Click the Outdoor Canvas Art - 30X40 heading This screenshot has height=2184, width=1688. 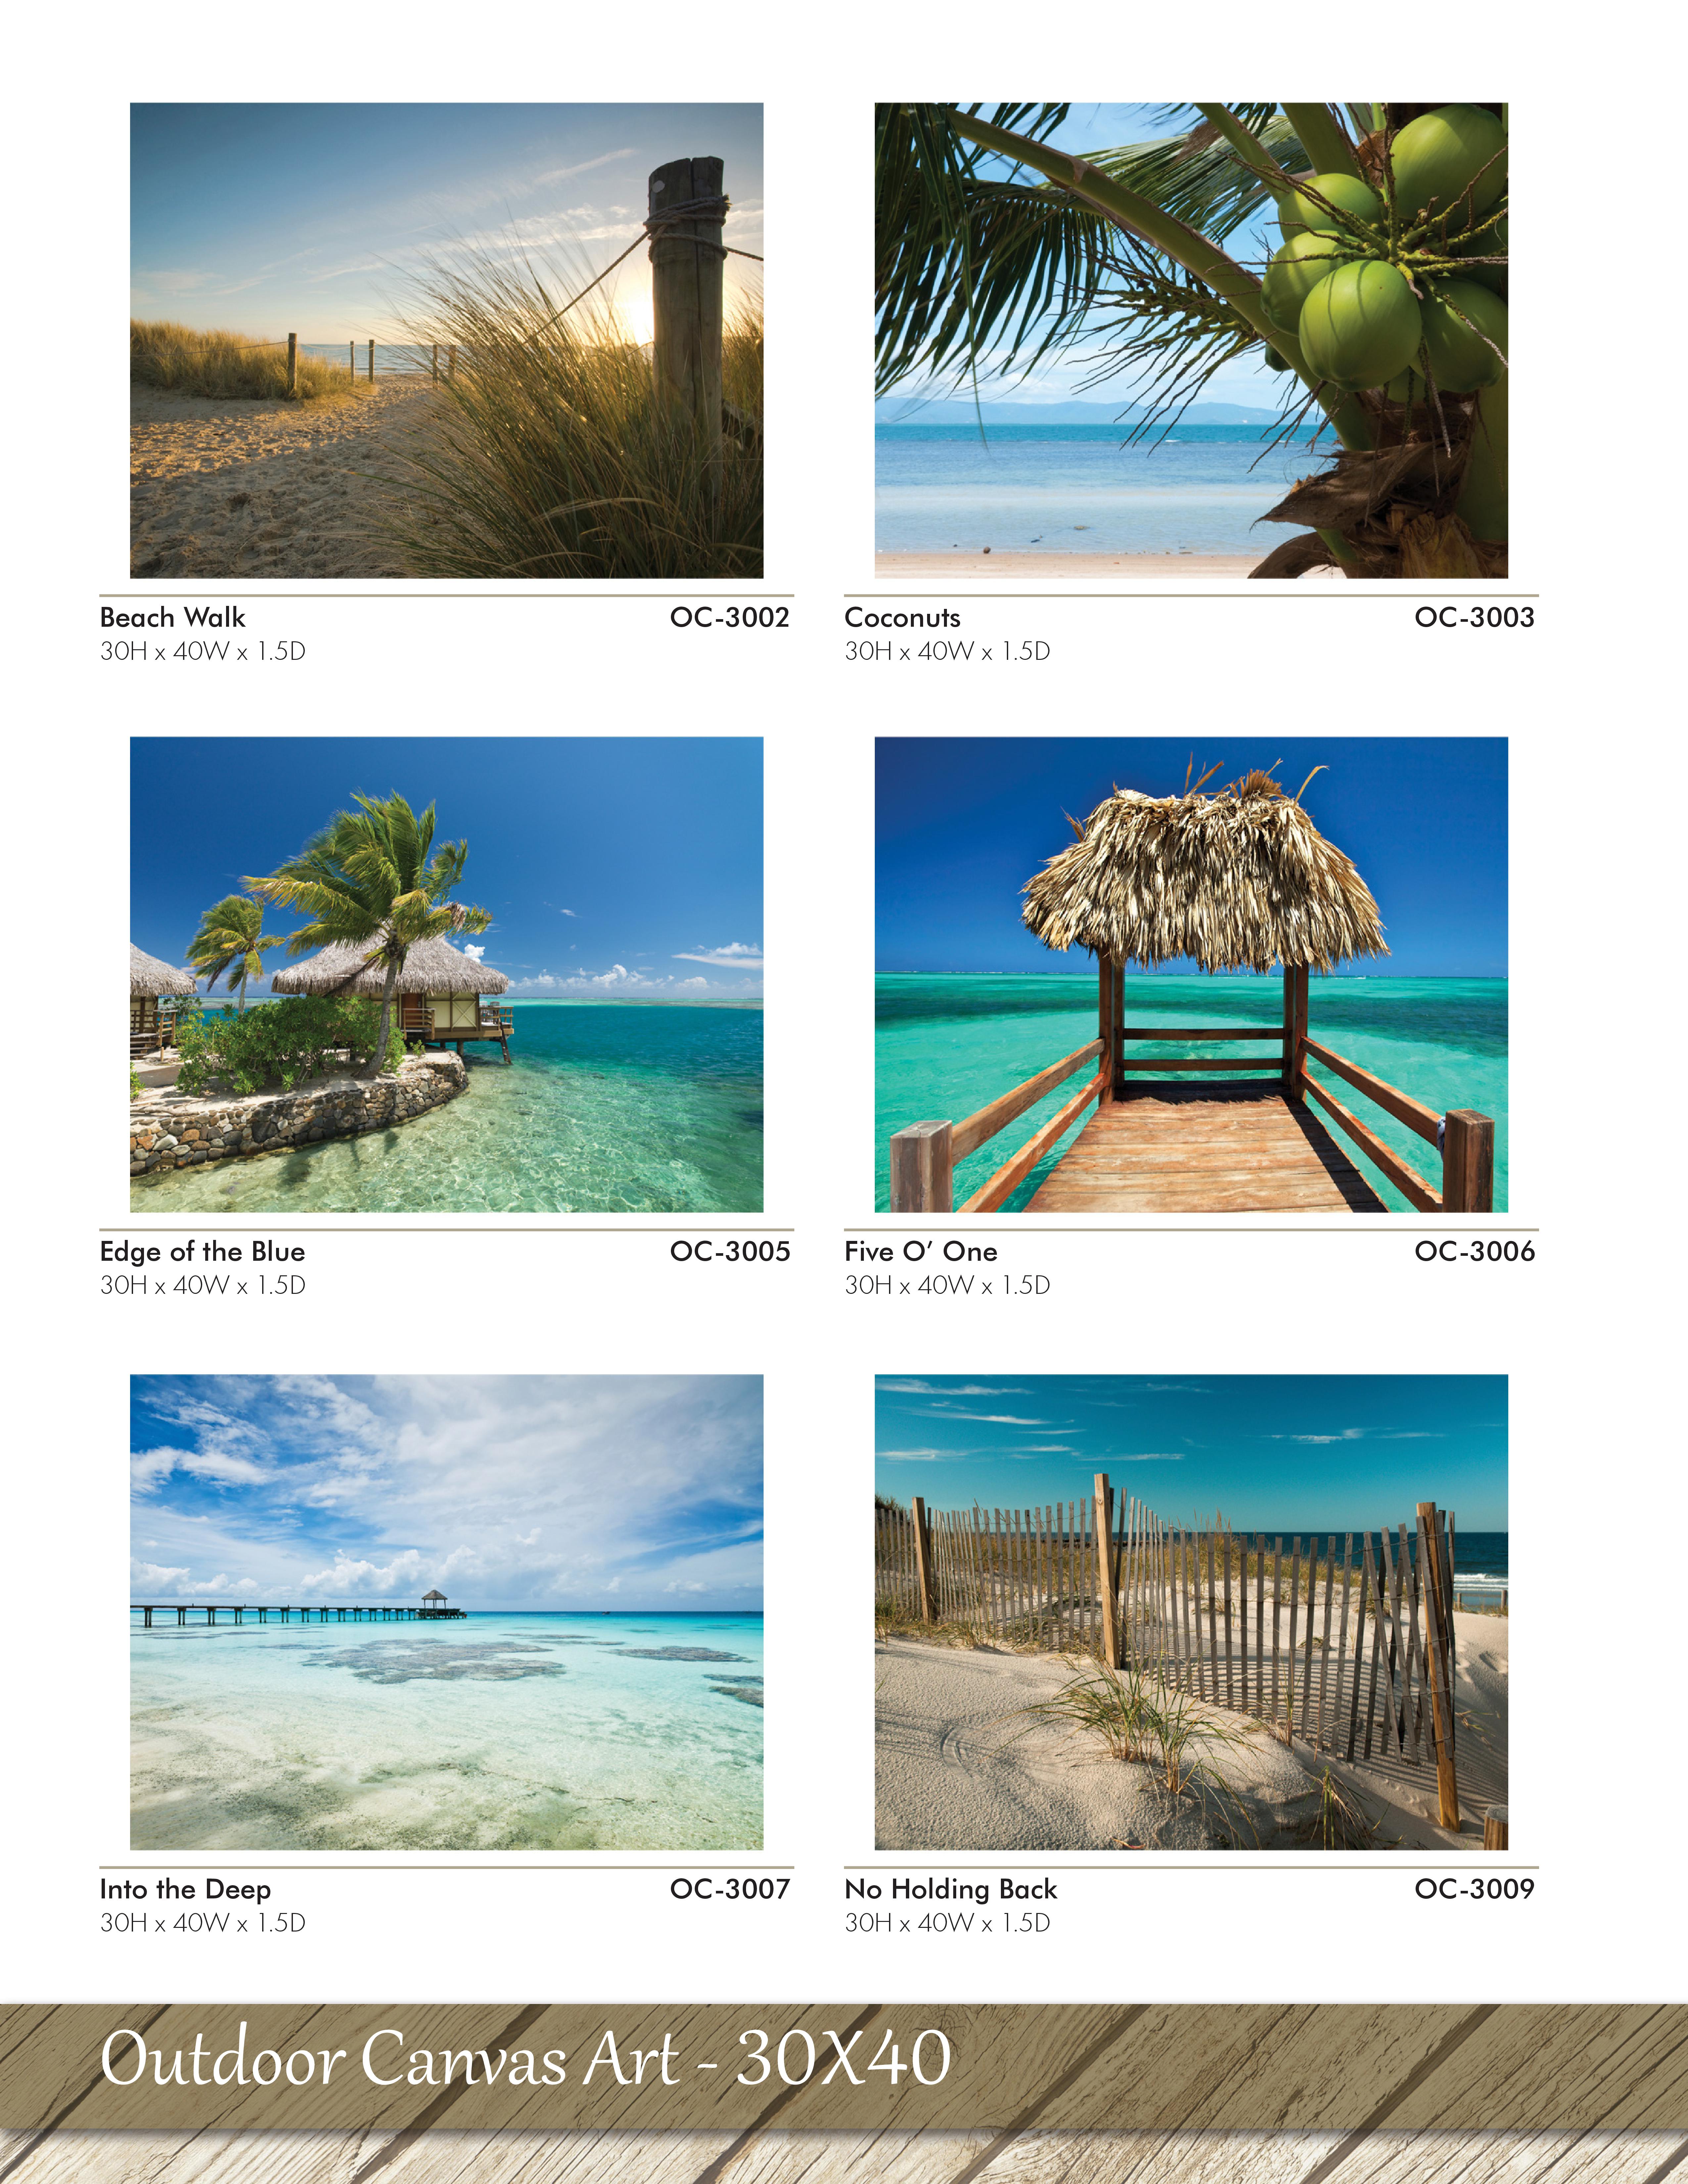(x=525, y=2058)
